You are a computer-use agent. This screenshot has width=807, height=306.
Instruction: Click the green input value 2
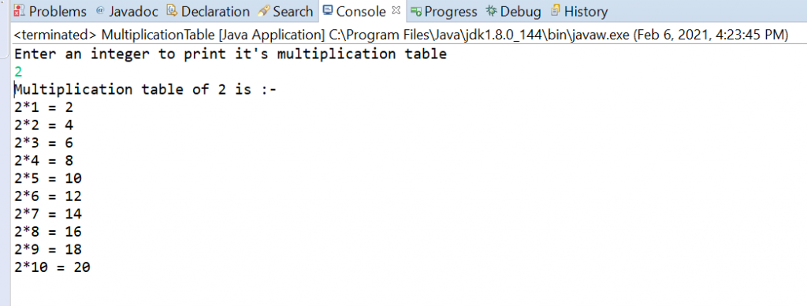tap(18, 72)
